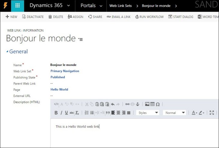Click DEACTIVATE command

[33, 17]
